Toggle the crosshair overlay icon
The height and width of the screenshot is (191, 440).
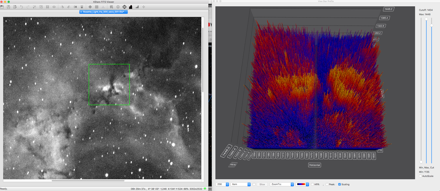click(x=90, y=7)
